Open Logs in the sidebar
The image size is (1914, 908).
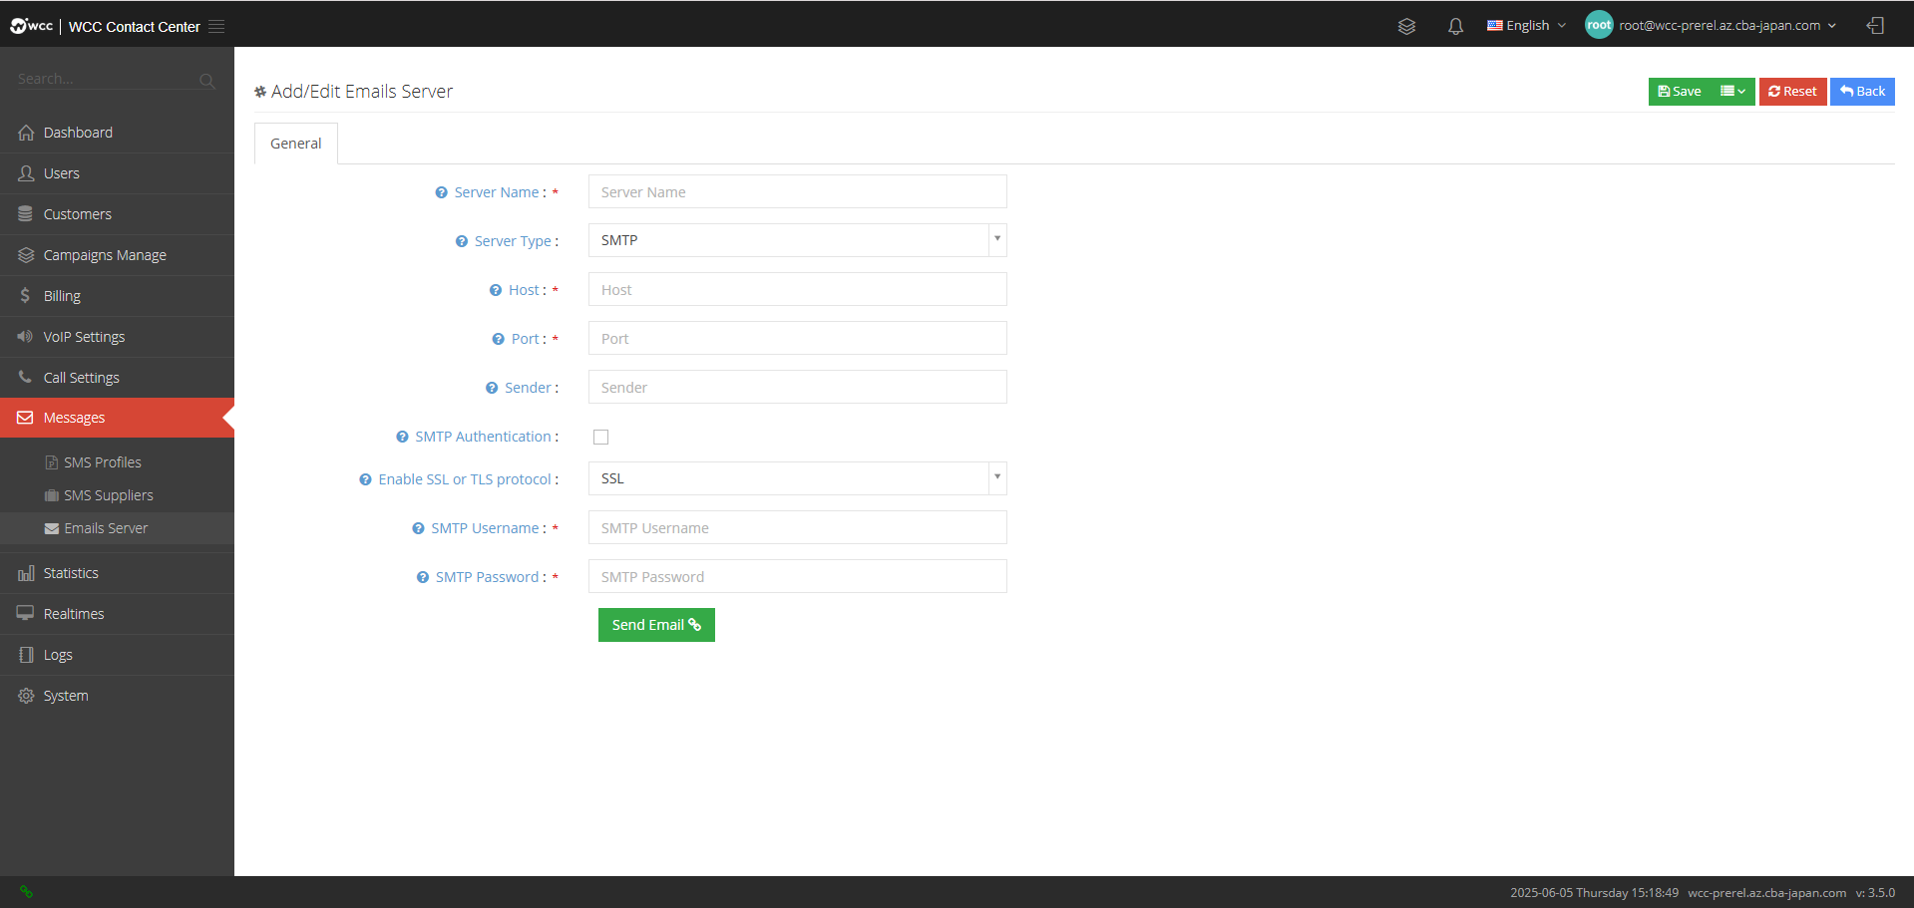click(117, 655)
